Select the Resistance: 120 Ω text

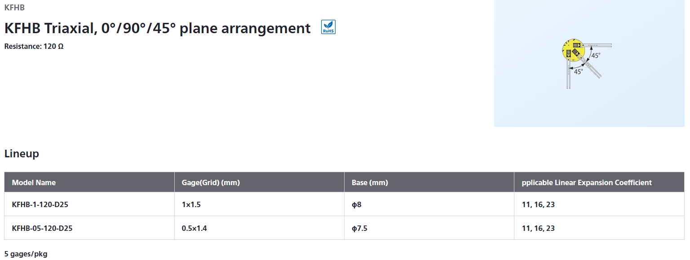[34, 46]
